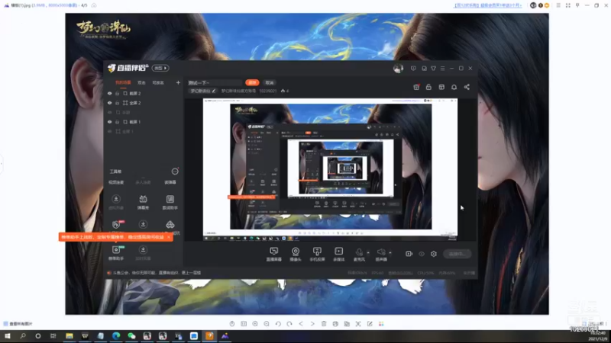Open the 视频连麦 video co-stream tool

[x=116, y=182]
